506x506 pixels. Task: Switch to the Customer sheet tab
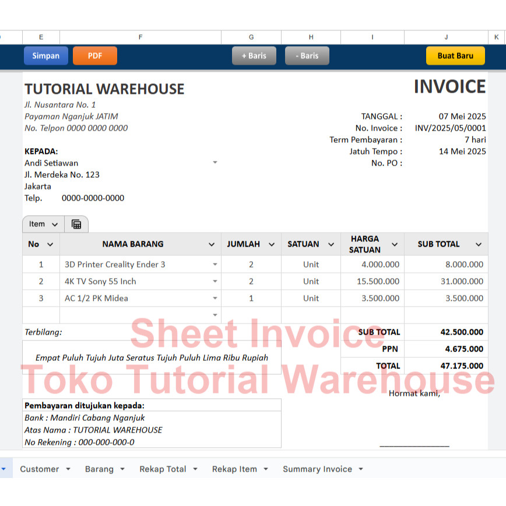40,469
